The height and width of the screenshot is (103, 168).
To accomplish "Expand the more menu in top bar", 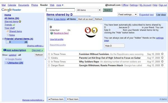I will tap(60, 5).
